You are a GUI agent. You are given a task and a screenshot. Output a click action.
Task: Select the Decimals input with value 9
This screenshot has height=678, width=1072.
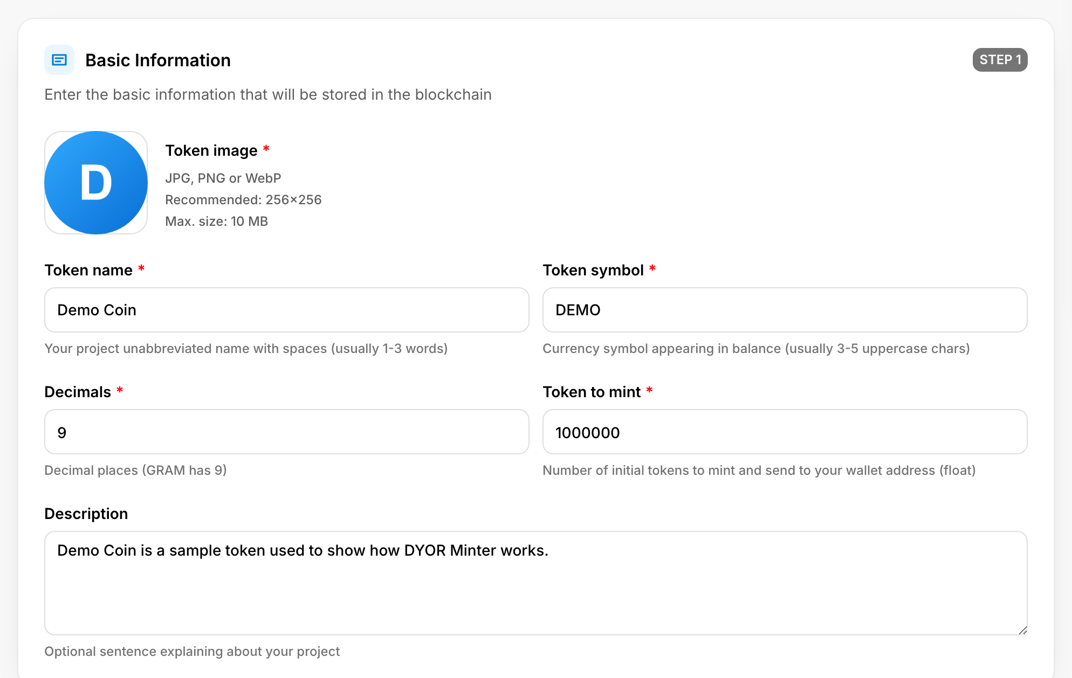(287, 432)
